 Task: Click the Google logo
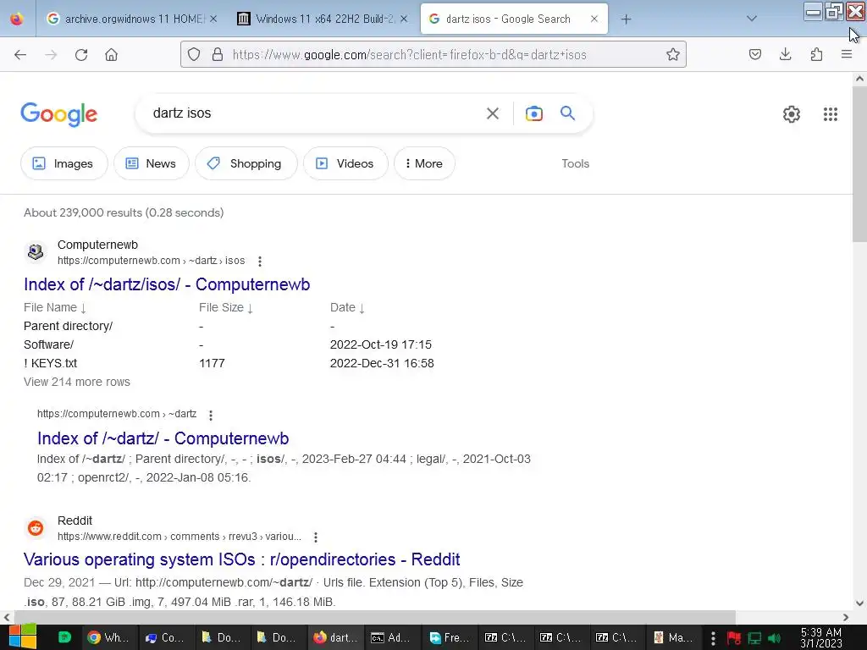point(58,114)
